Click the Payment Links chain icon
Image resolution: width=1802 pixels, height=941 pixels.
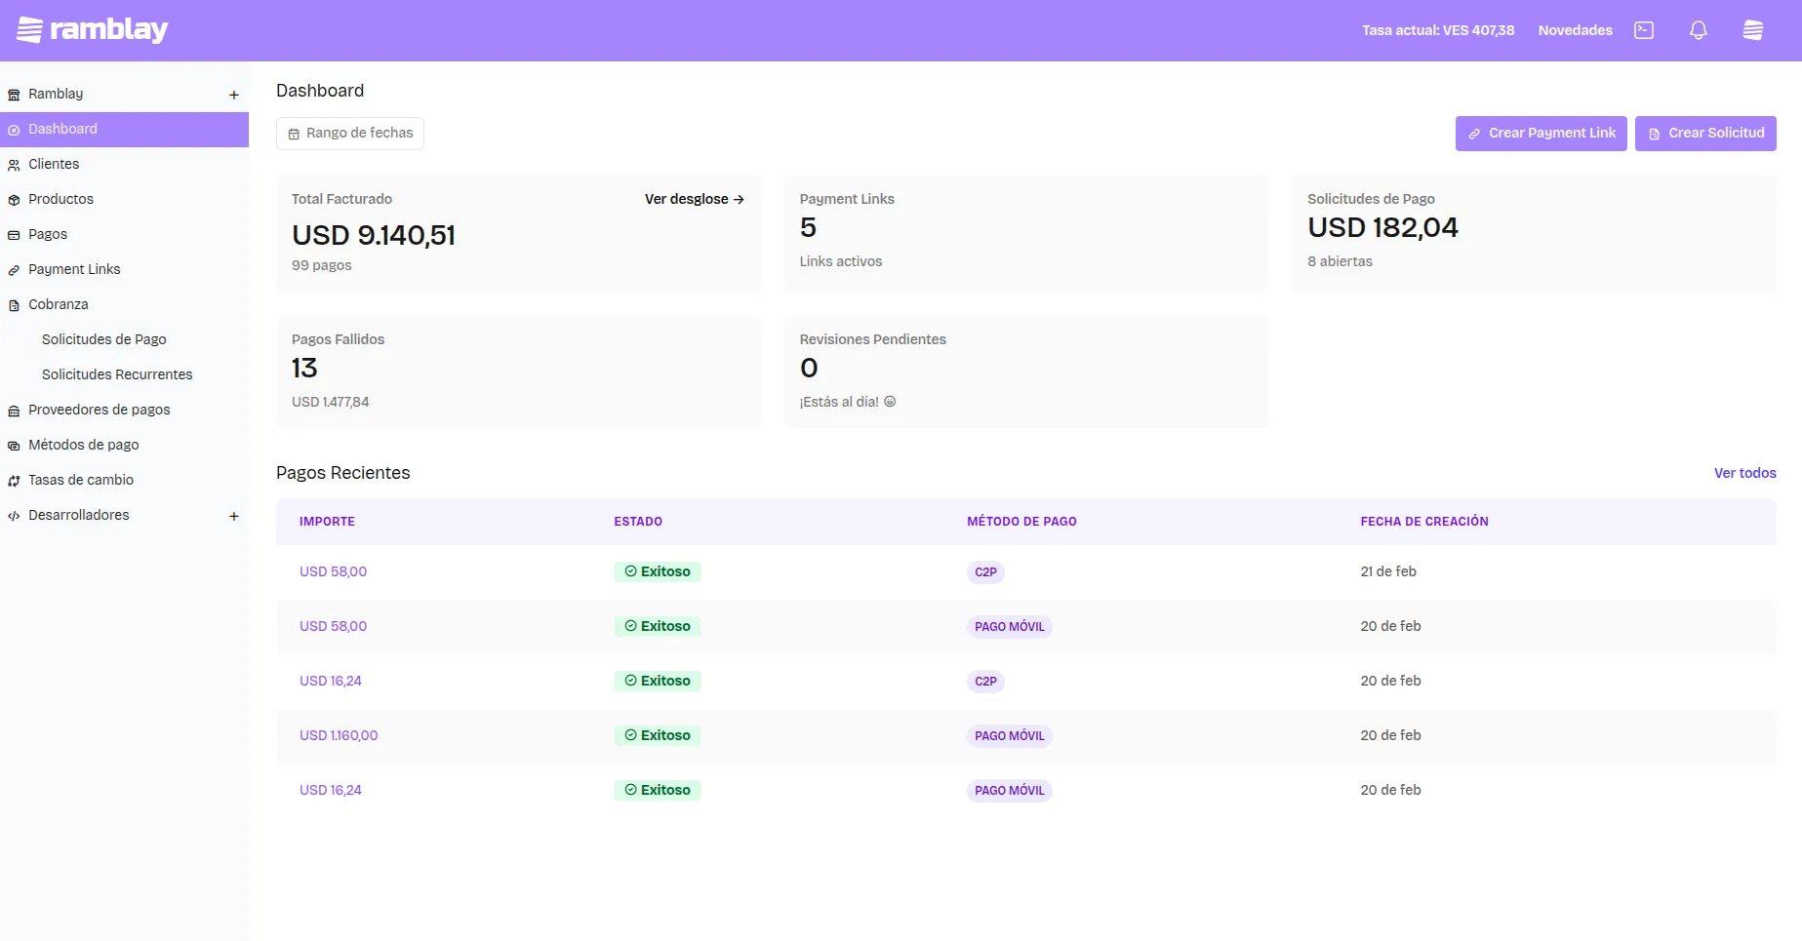pyautogui.click(x=14, y=269)
